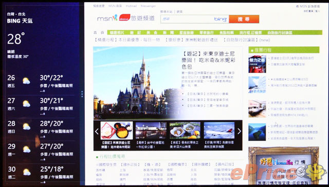Select the 美食 tab in green navigation bar
The width and height of the screenshot is (329, 187).
(152, 33)
